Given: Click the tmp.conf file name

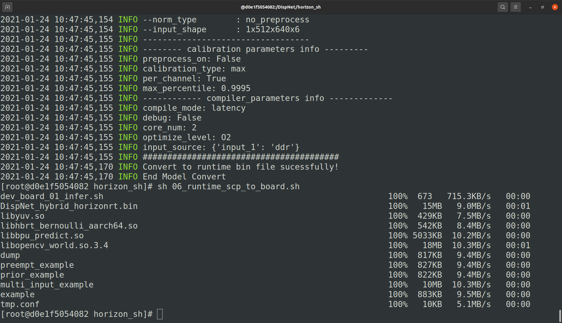Looking at the screenshot, I should [20, 304].
